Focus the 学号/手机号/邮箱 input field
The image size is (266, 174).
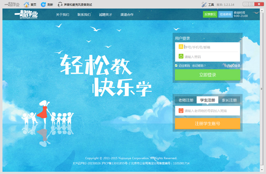click(x=207, y=47)
